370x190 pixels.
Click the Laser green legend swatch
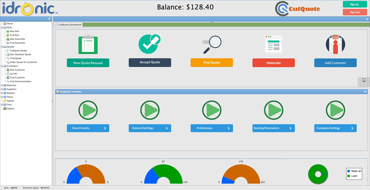pos(349,176)
